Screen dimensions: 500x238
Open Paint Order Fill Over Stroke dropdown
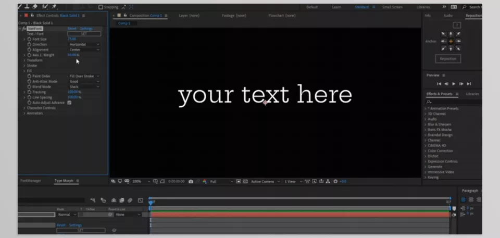click(x=84, y=76)
